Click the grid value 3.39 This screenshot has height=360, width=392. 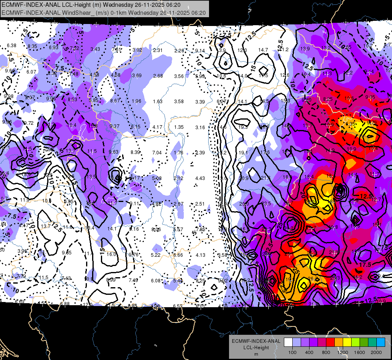point(200,102)
